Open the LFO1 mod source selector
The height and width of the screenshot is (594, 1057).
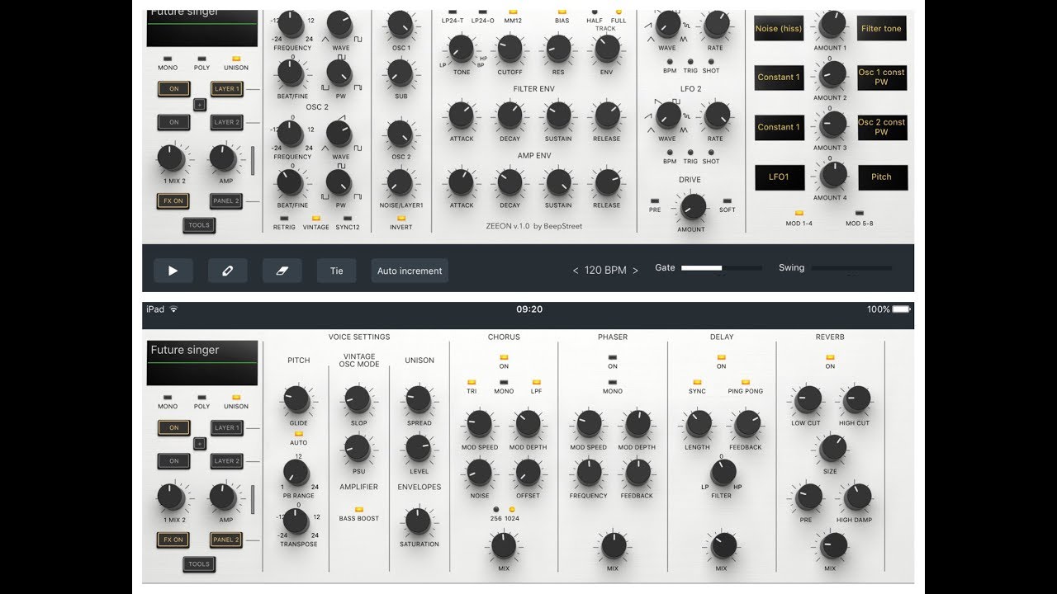tap(780, 177)
